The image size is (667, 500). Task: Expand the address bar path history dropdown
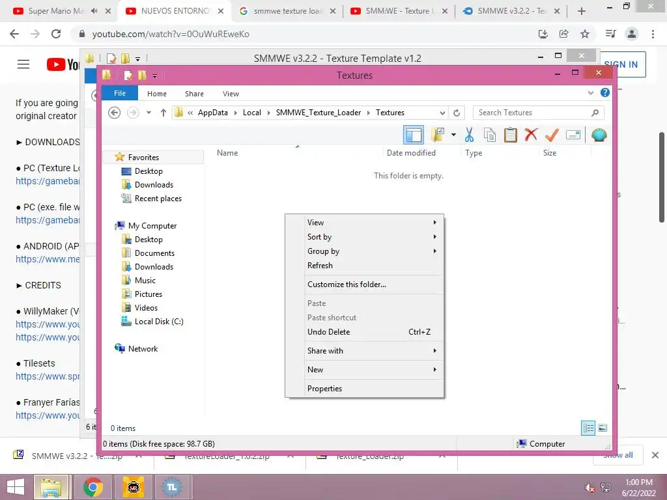point(442,113)
